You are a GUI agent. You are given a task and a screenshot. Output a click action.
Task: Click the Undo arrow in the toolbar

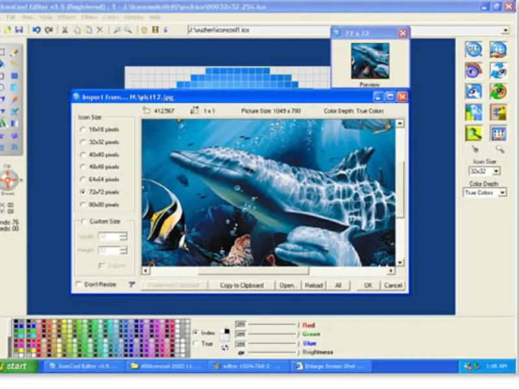36,30
